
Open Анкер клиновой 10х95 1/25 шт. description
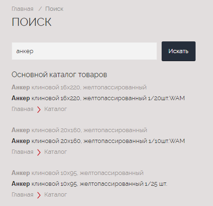(90, 184)
